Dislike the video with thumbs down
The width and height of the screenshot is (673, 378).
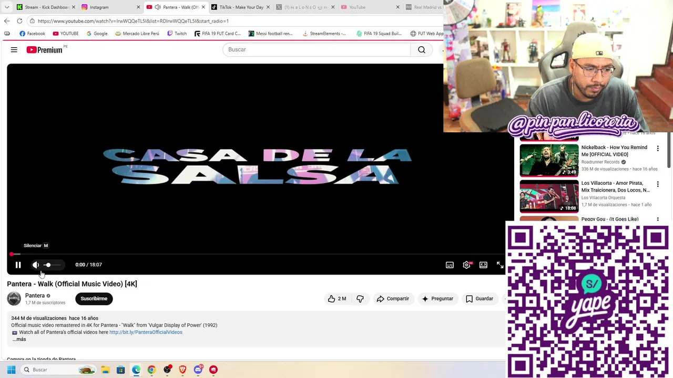(360, 299)
